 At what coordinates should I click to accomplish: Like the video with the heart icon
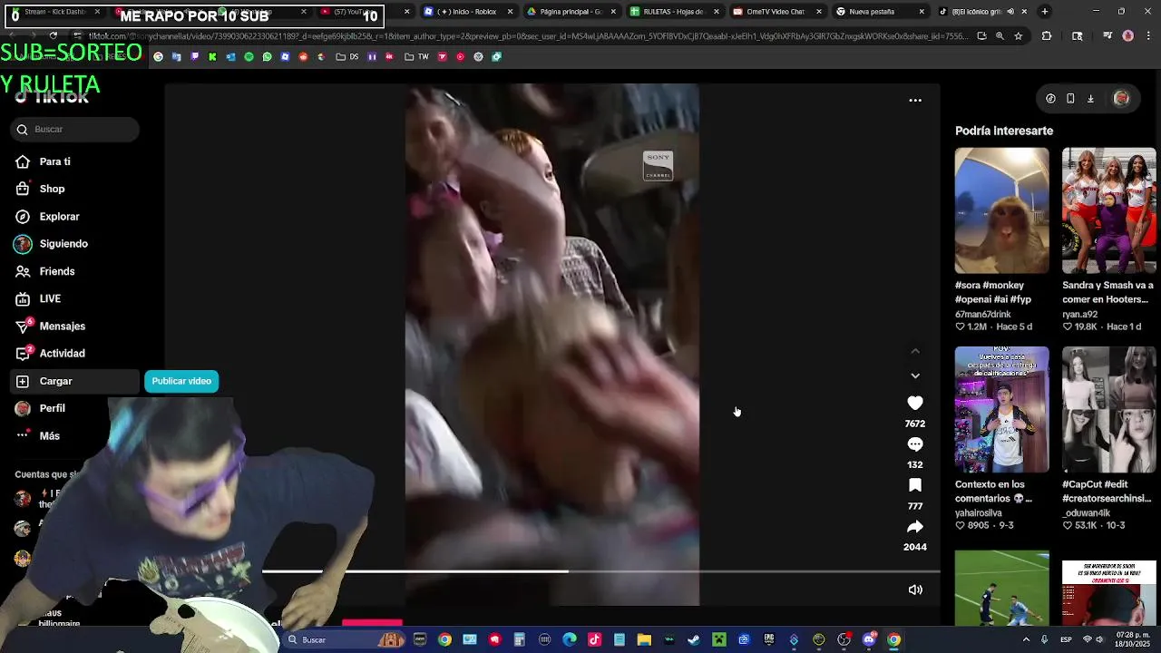[915, 403]
